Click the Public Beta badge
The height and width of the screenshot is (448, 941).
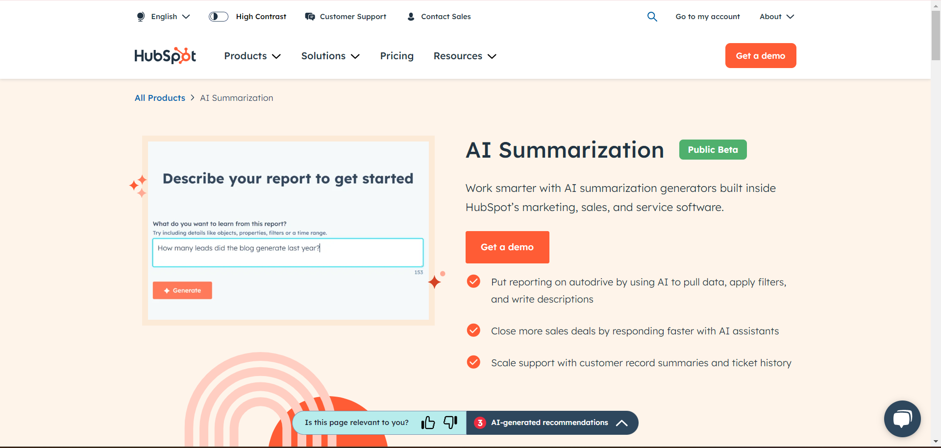pos(713,150)
